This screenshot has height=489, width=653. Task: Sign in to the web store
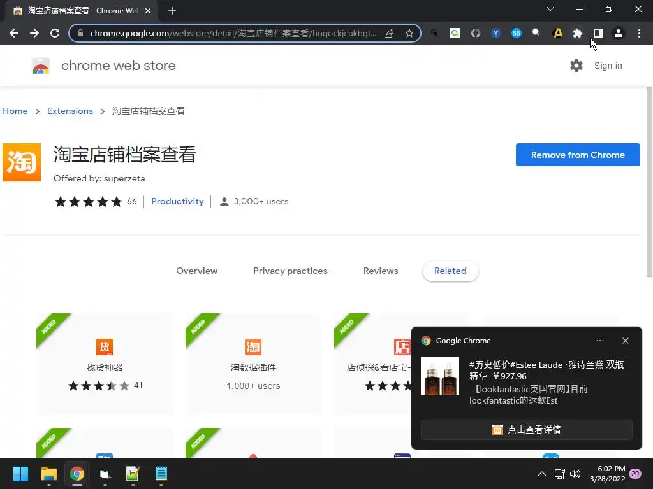[608, 66]
